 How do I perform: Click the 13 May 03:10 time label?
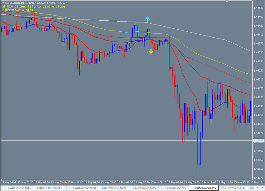59,183
